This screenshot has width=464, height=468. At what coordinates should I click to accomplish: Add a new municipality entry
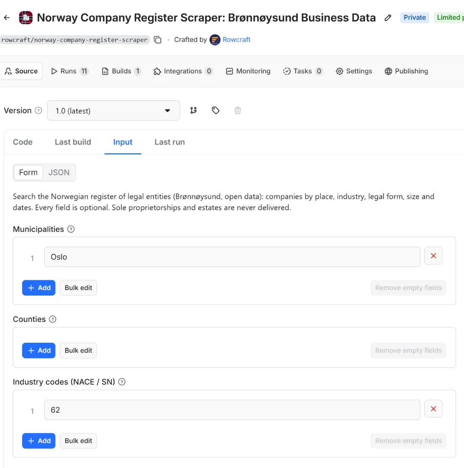pyautogui.click(x=39, y=288)
